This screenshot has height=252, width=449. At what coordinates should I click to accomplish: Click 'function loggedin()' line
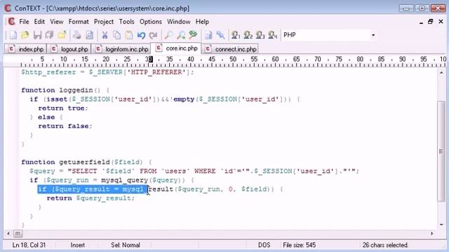[x=65, y=90]
